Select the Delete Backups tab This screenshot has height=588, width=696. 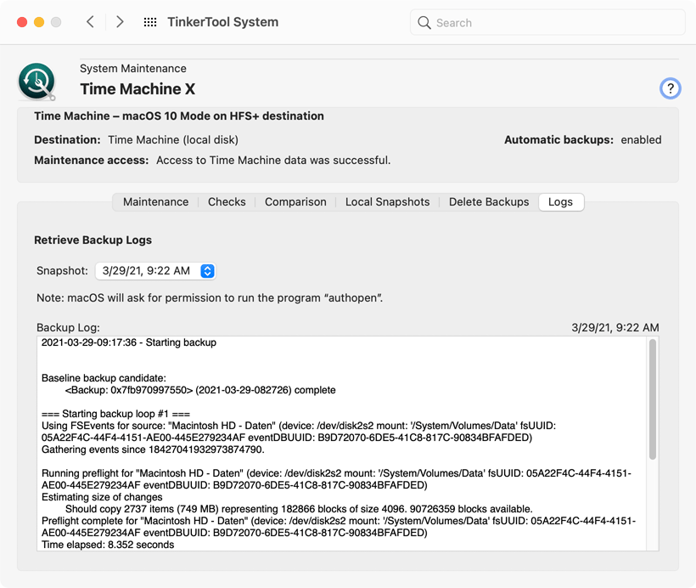coord(489,201)
